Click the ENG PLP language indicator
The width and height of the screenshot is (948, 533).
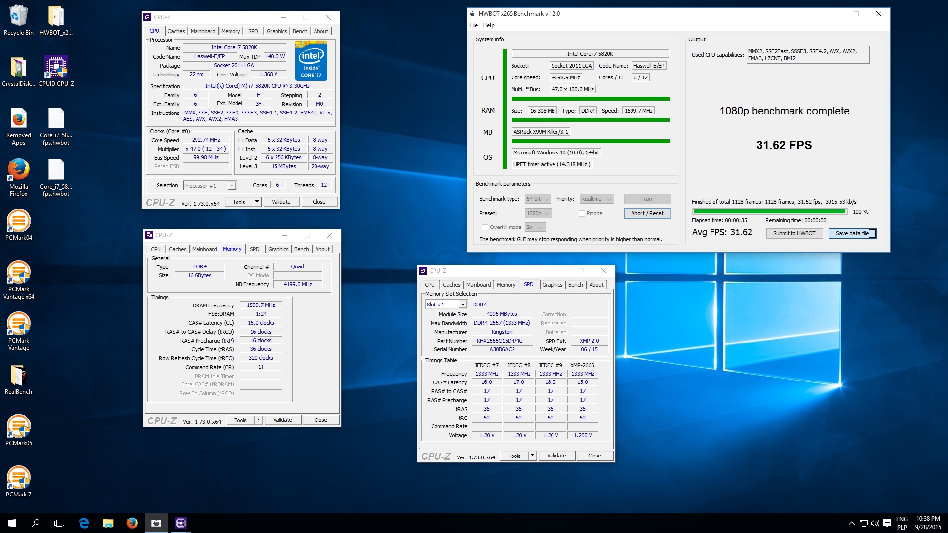902,523
